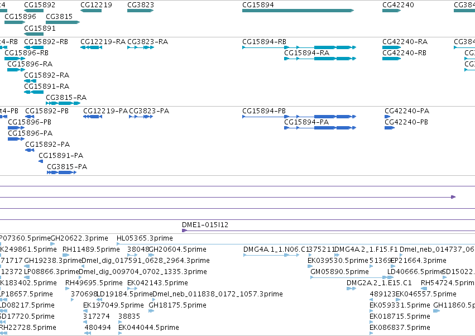The image size is (475, 336).
Task: Click EST EK086837.5prime
Action: (x=400, y=328)
